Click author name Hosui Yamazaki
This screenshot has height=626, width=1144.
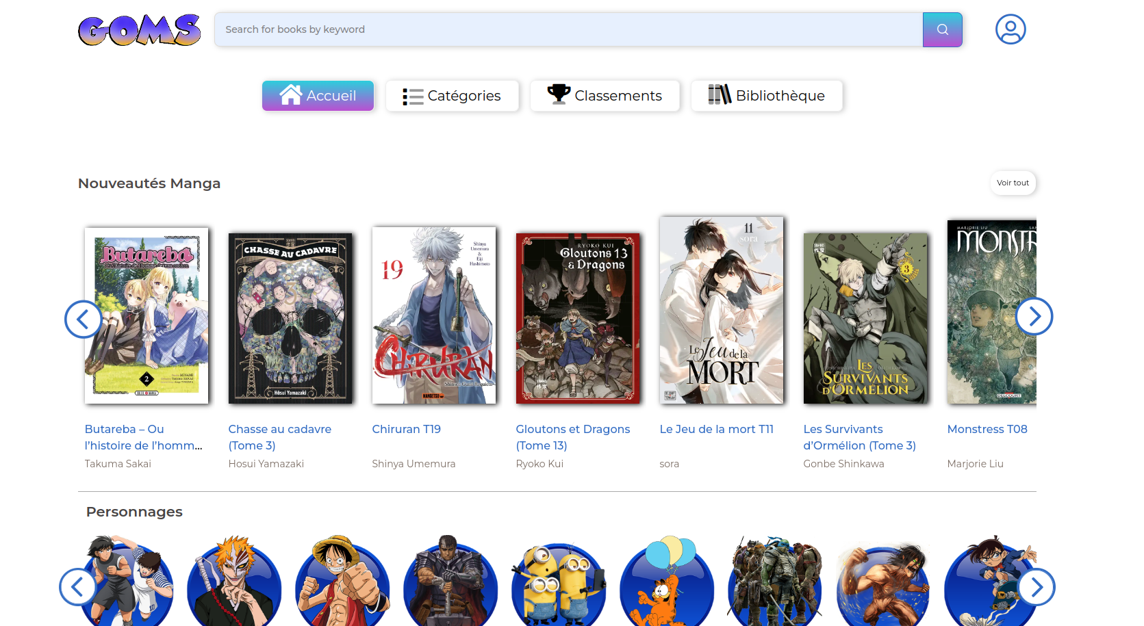point(266,464)
